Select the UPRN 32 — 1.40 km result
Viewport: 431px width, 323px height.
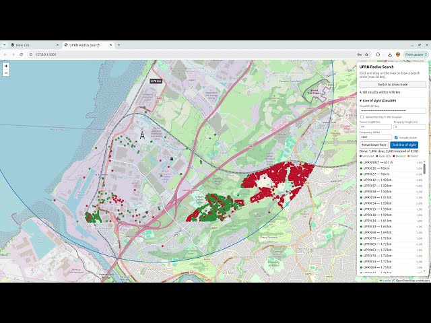(391, 180)
